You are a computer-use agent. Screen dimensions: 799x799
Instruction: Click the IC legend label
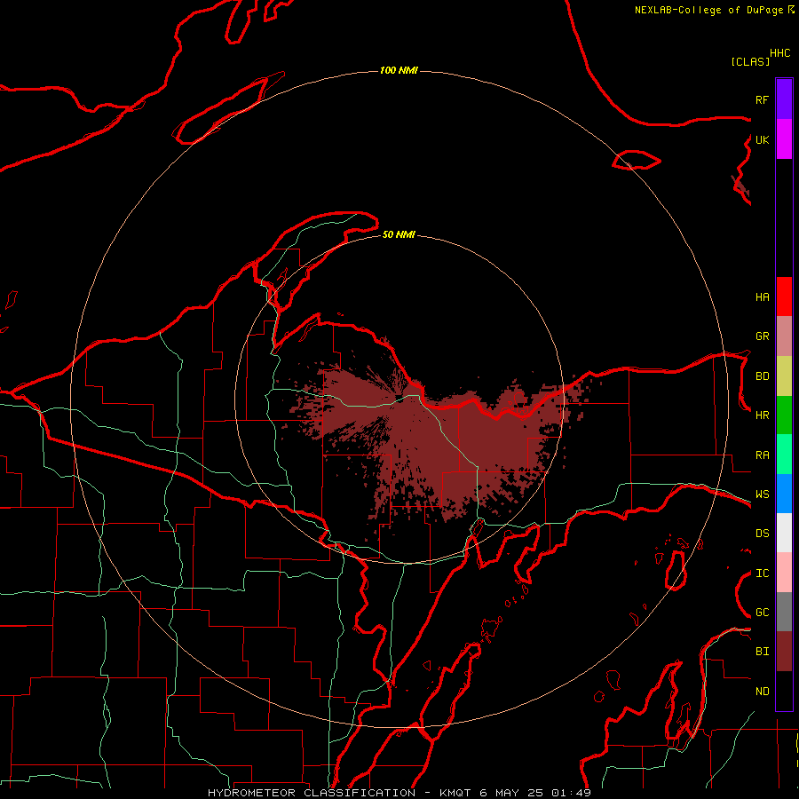coord(762,574)
